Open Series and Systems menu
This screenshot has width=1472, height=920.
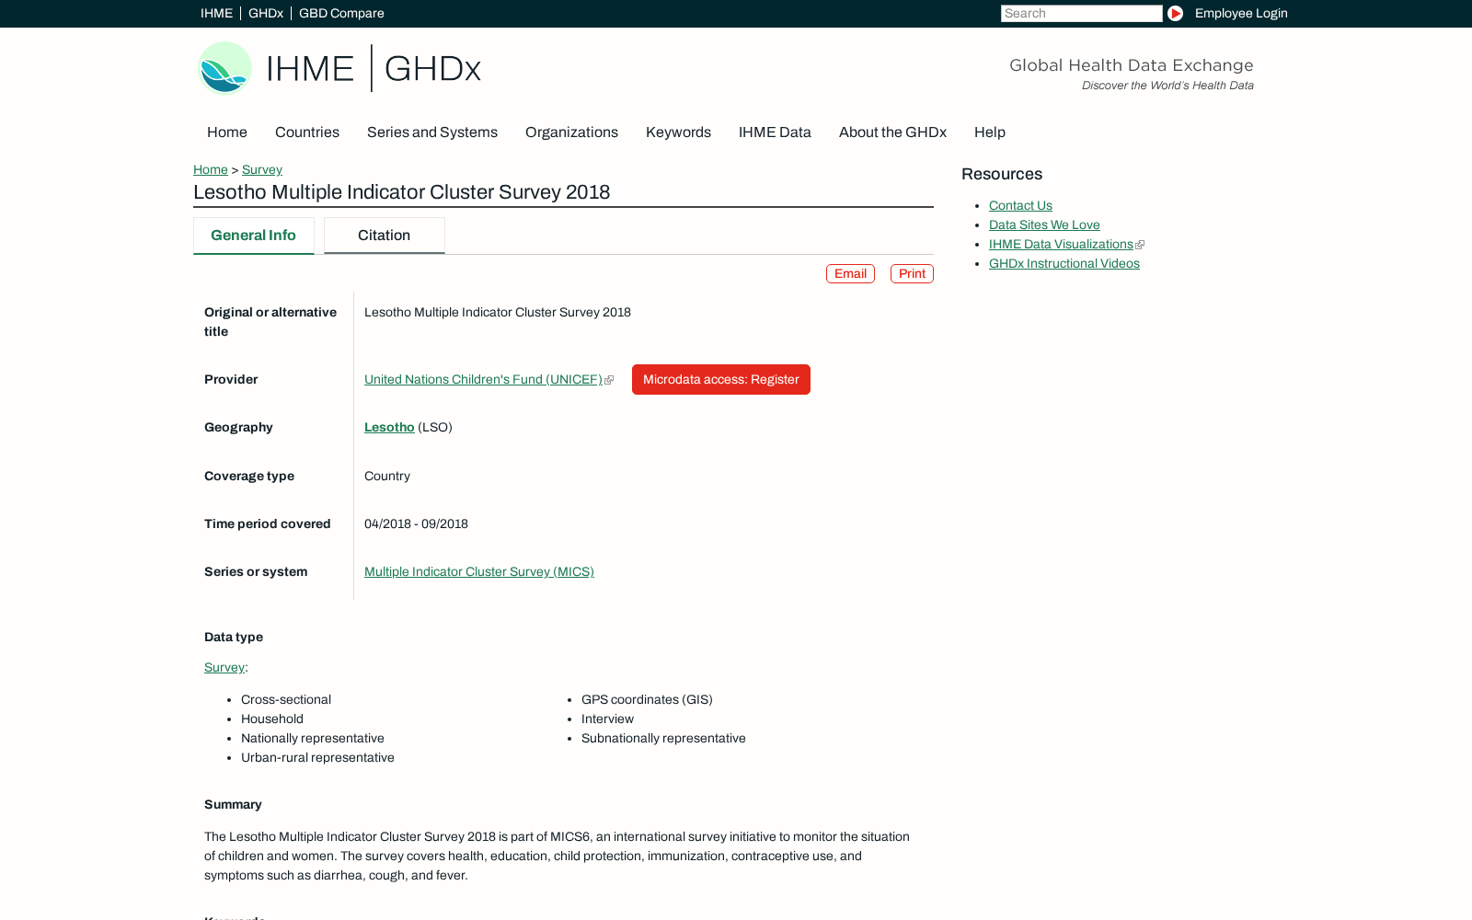pyautogui.click(x=432, y=132)
